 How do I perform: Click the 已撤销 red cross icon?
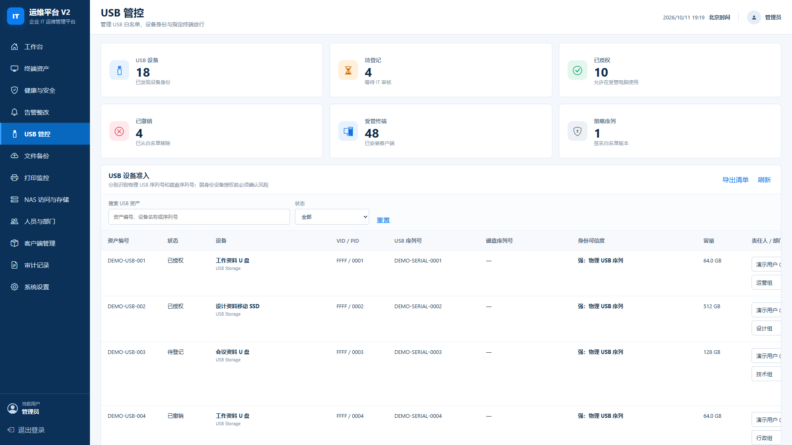click(x=119, y=131)
